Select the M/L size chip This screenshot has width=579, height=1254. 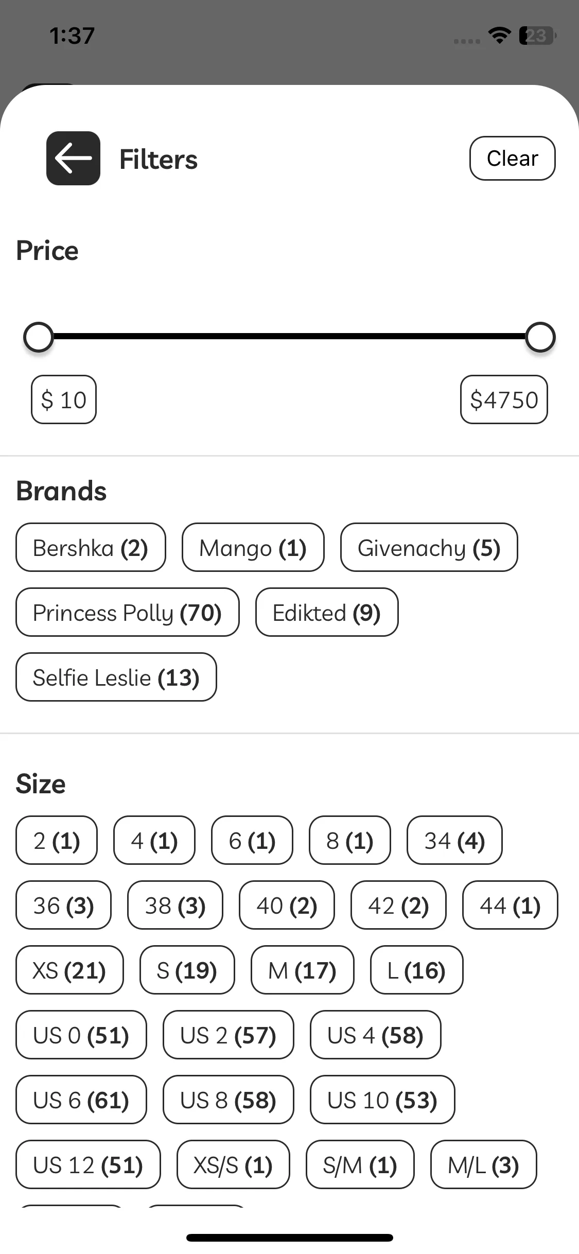coord(484,1164)
